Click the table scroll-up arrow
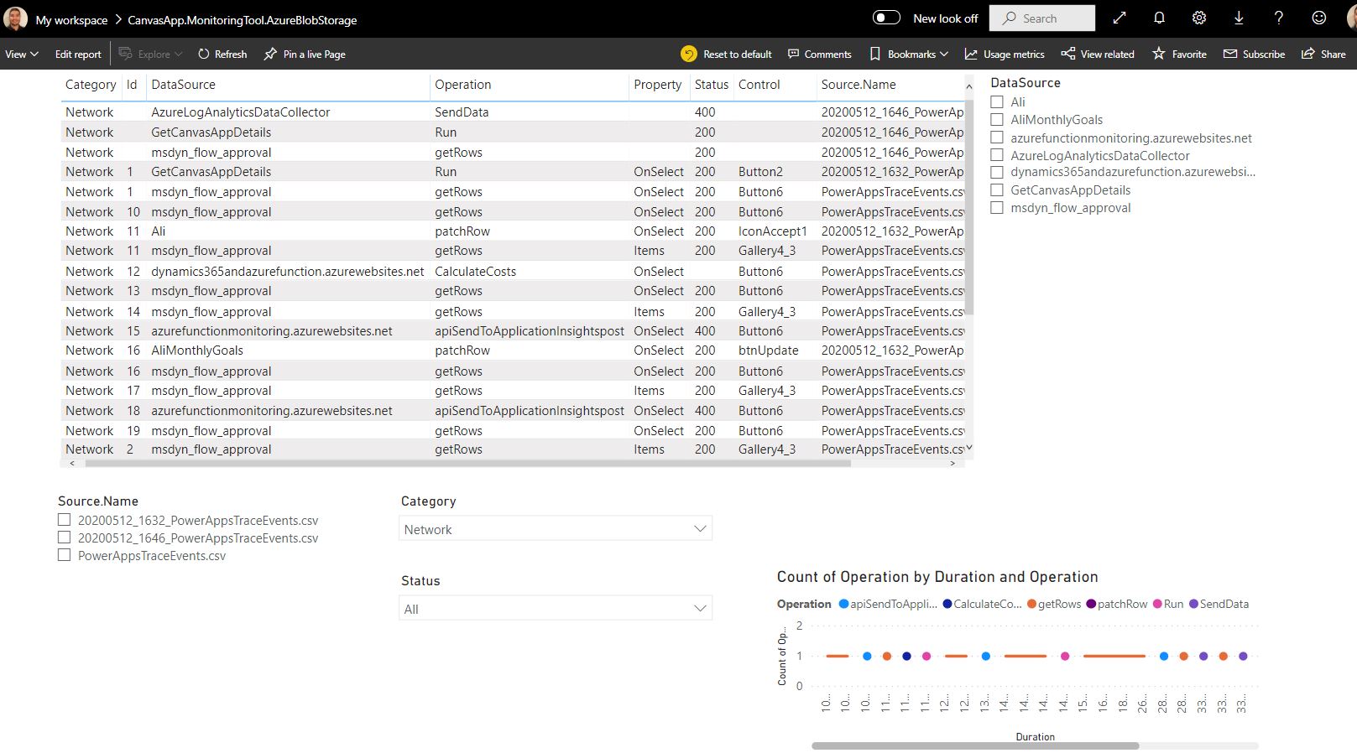 (969, 86)
